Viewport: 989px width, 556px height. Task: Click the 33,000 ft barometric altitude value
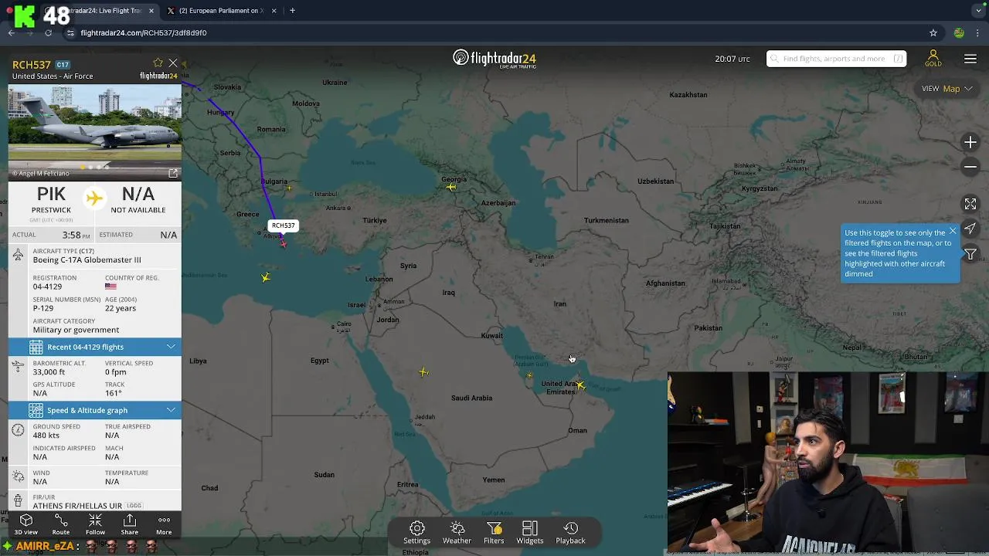pos(49,372)
